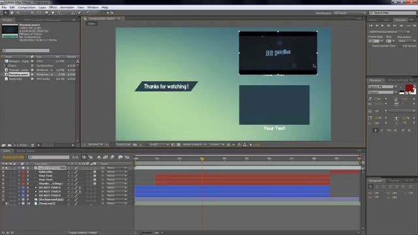Click Outro breadcrumb button in viewer
The width and height of the screenshot is (418, 235).
tap(91, 23)
